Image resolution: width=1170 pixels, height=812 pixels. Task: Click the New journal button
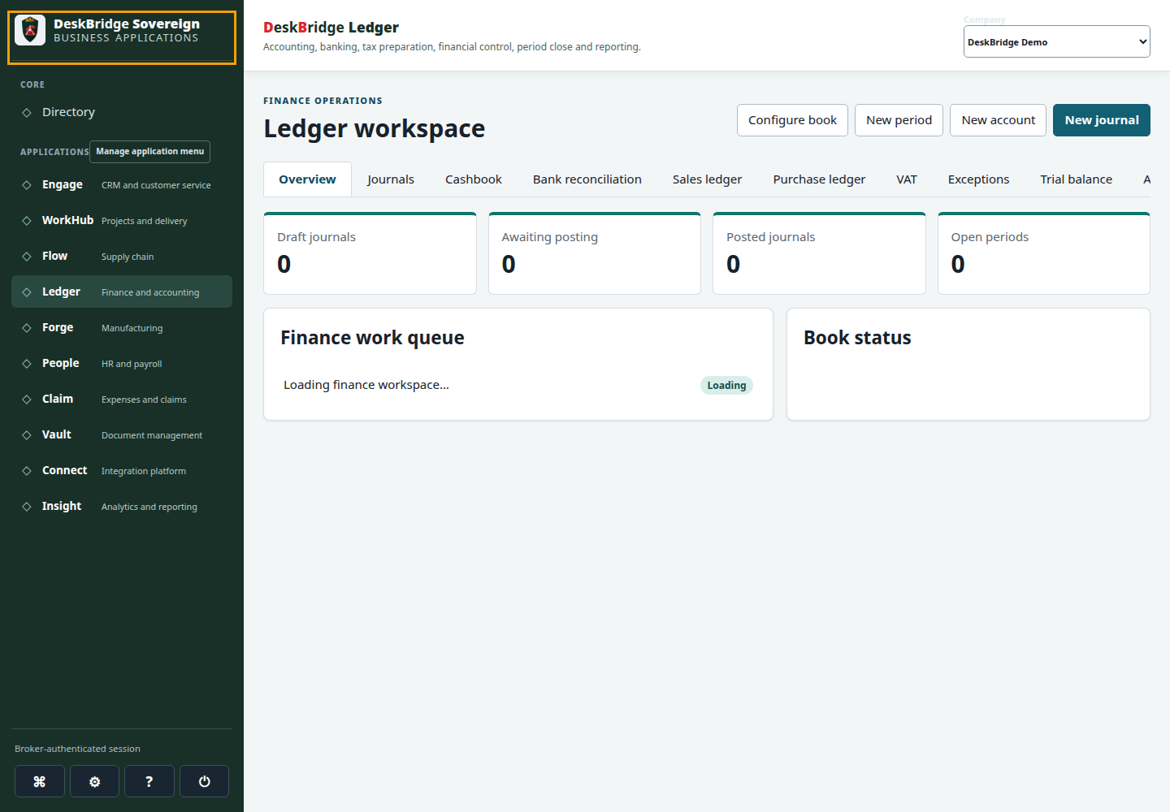(x=1101, y=120)
